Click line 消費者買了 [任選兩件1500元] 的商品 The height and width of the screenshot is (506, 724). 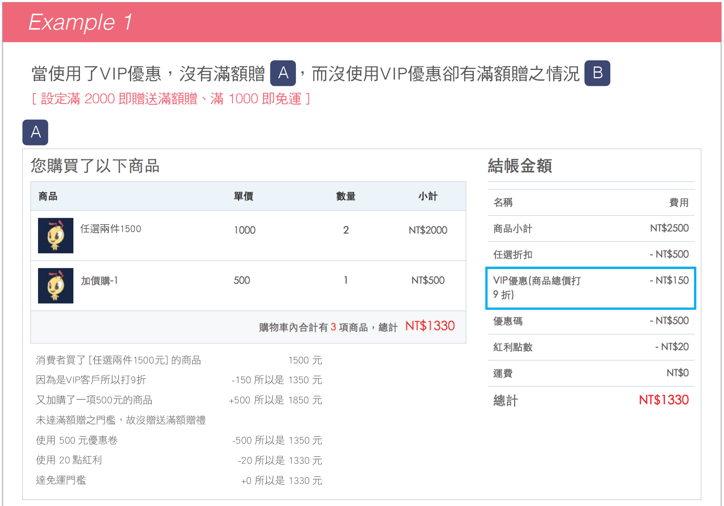click(118, 360)
